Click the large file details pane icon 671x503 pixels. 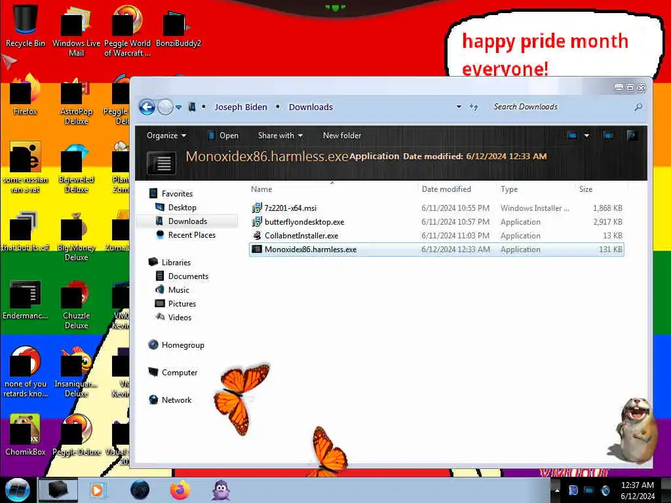click(x=161, y=163)
